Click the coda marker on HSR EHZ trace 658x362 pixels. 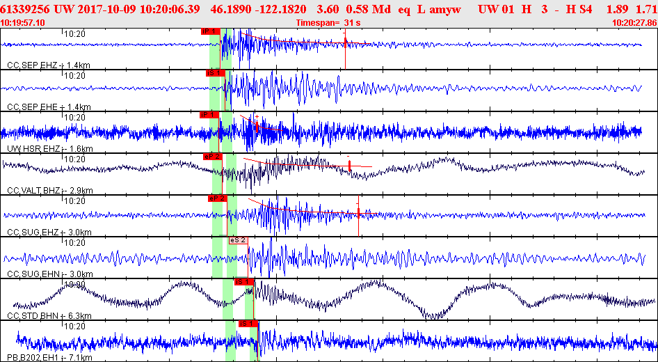(257, 127)
